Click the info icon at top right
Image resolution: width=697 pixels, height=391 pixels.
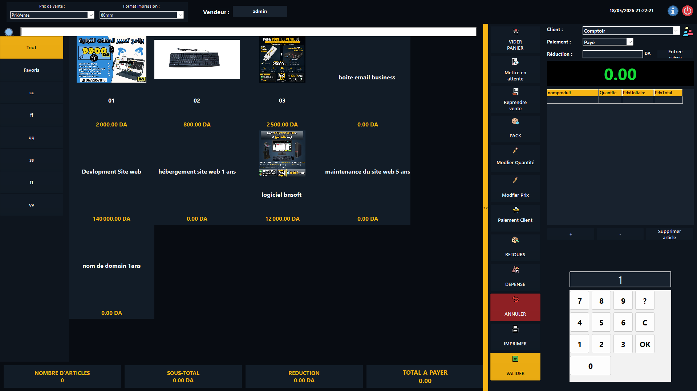(673, 11)
